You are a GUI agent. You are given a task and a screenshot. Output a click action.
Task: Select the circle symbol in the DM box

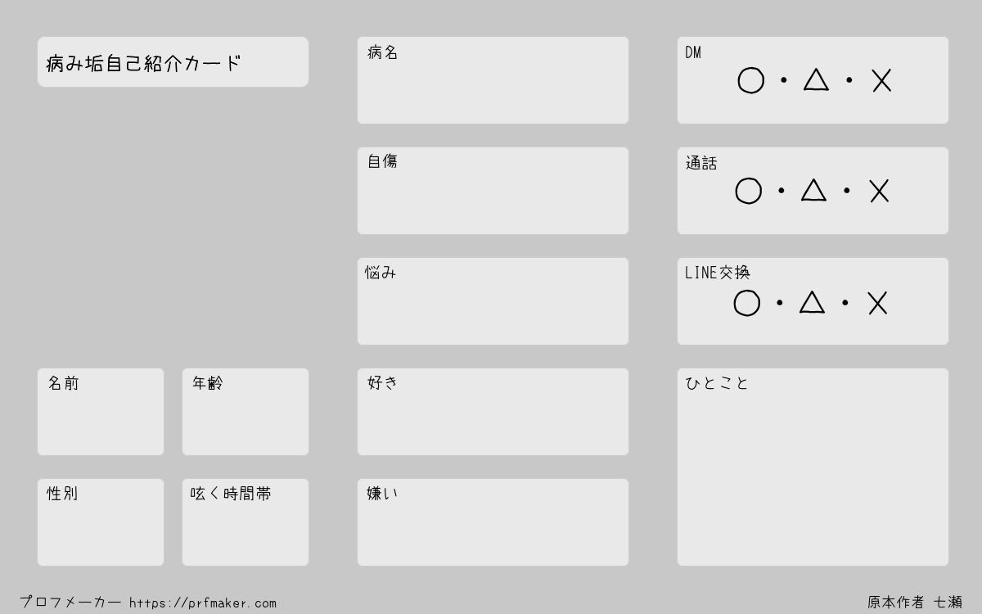(x=750, y=81)
